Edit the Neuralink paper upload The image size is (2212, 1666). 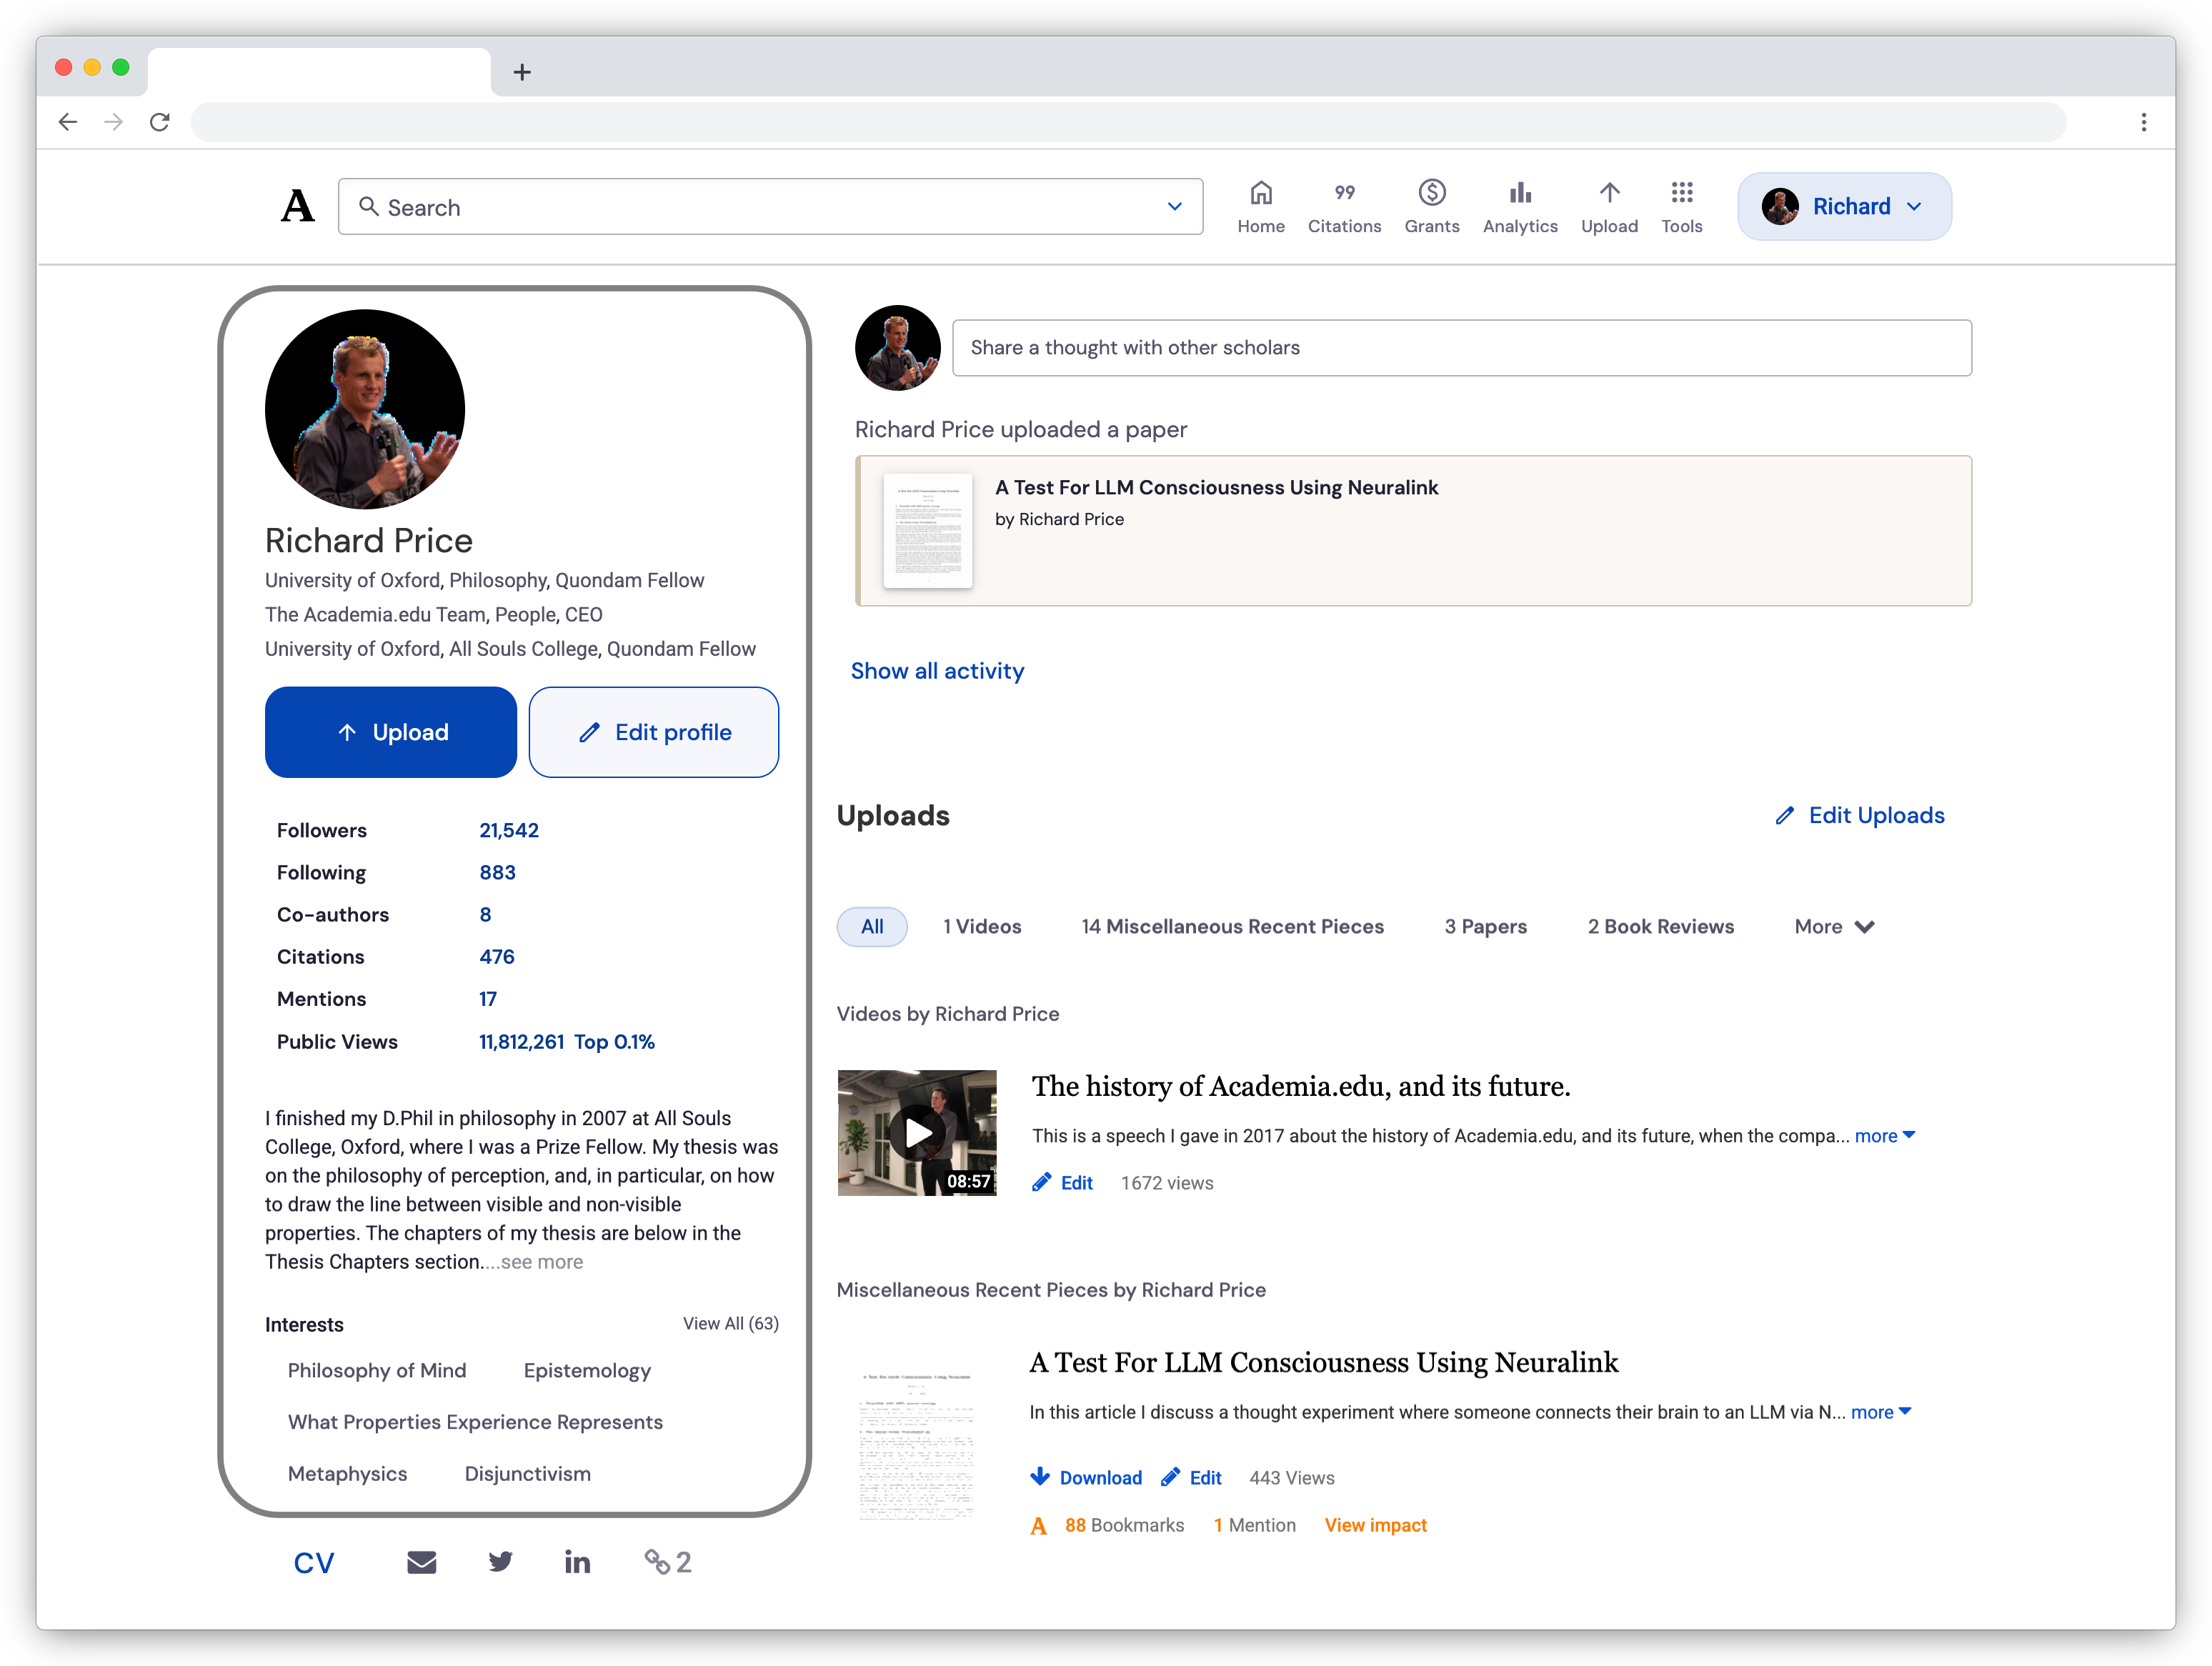pyautogui.click(x=1192, y=1478)
